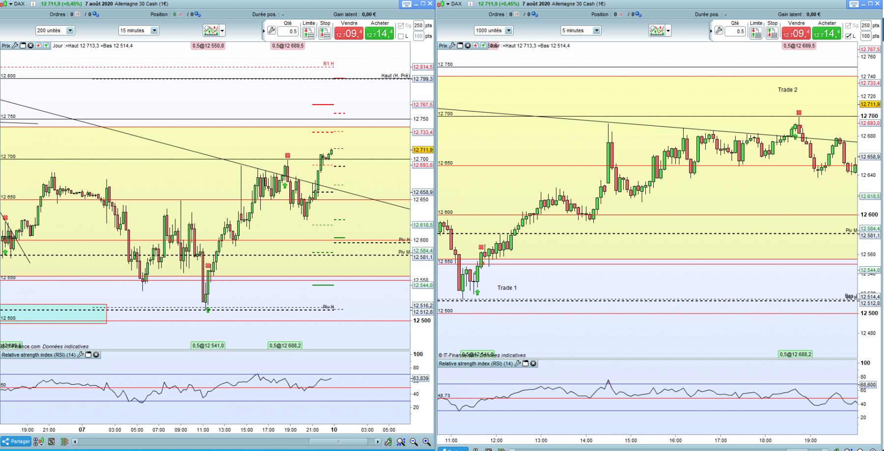Screen dimensions: 884x451
Task: Open the 200 unités dropdown
Action: coord(55,30)
